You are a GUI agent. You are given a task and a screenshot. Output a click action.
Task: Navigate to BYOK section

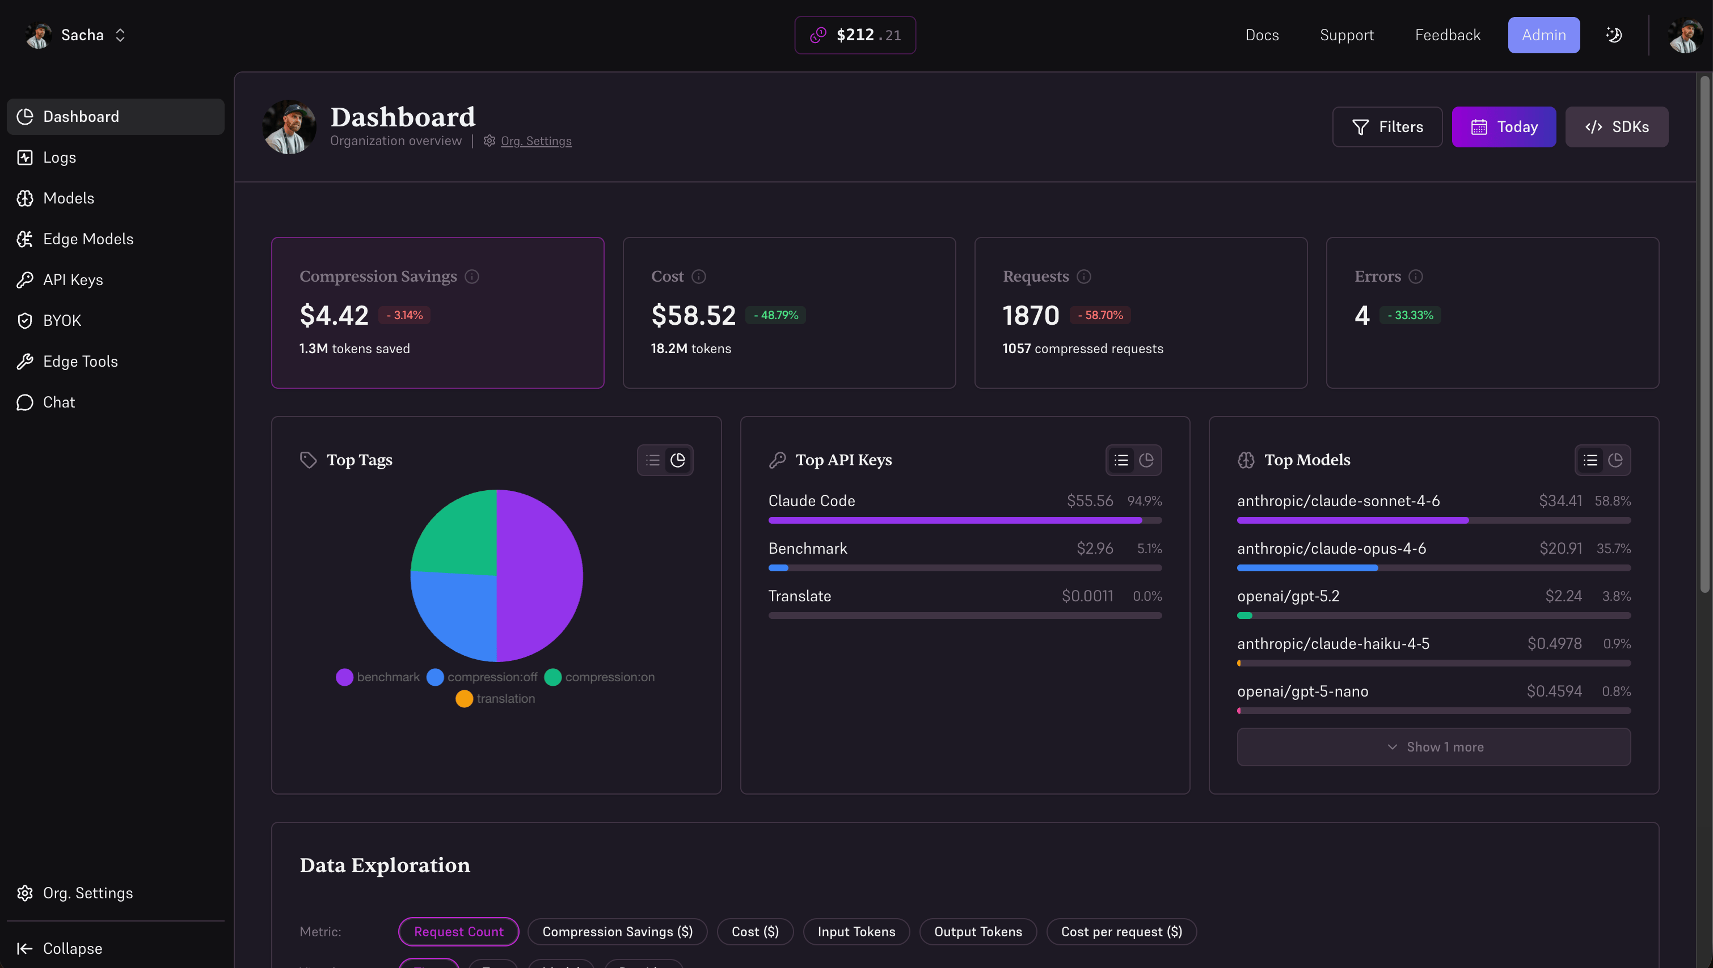(x=115, y=320)
